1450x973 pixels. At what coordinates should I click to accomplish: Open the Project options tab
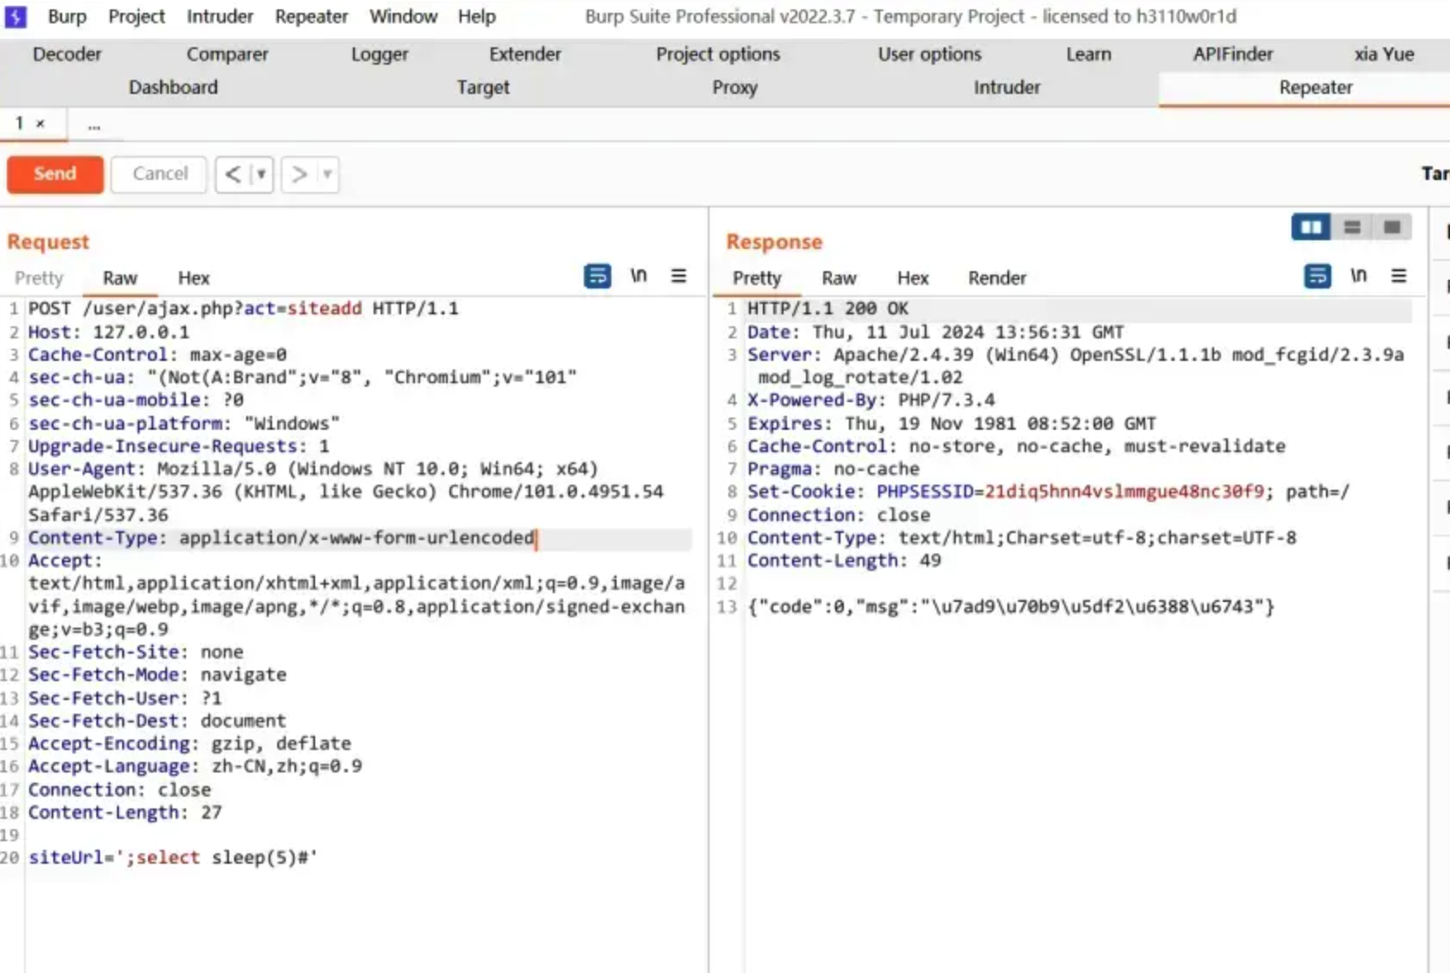point(718,54)
